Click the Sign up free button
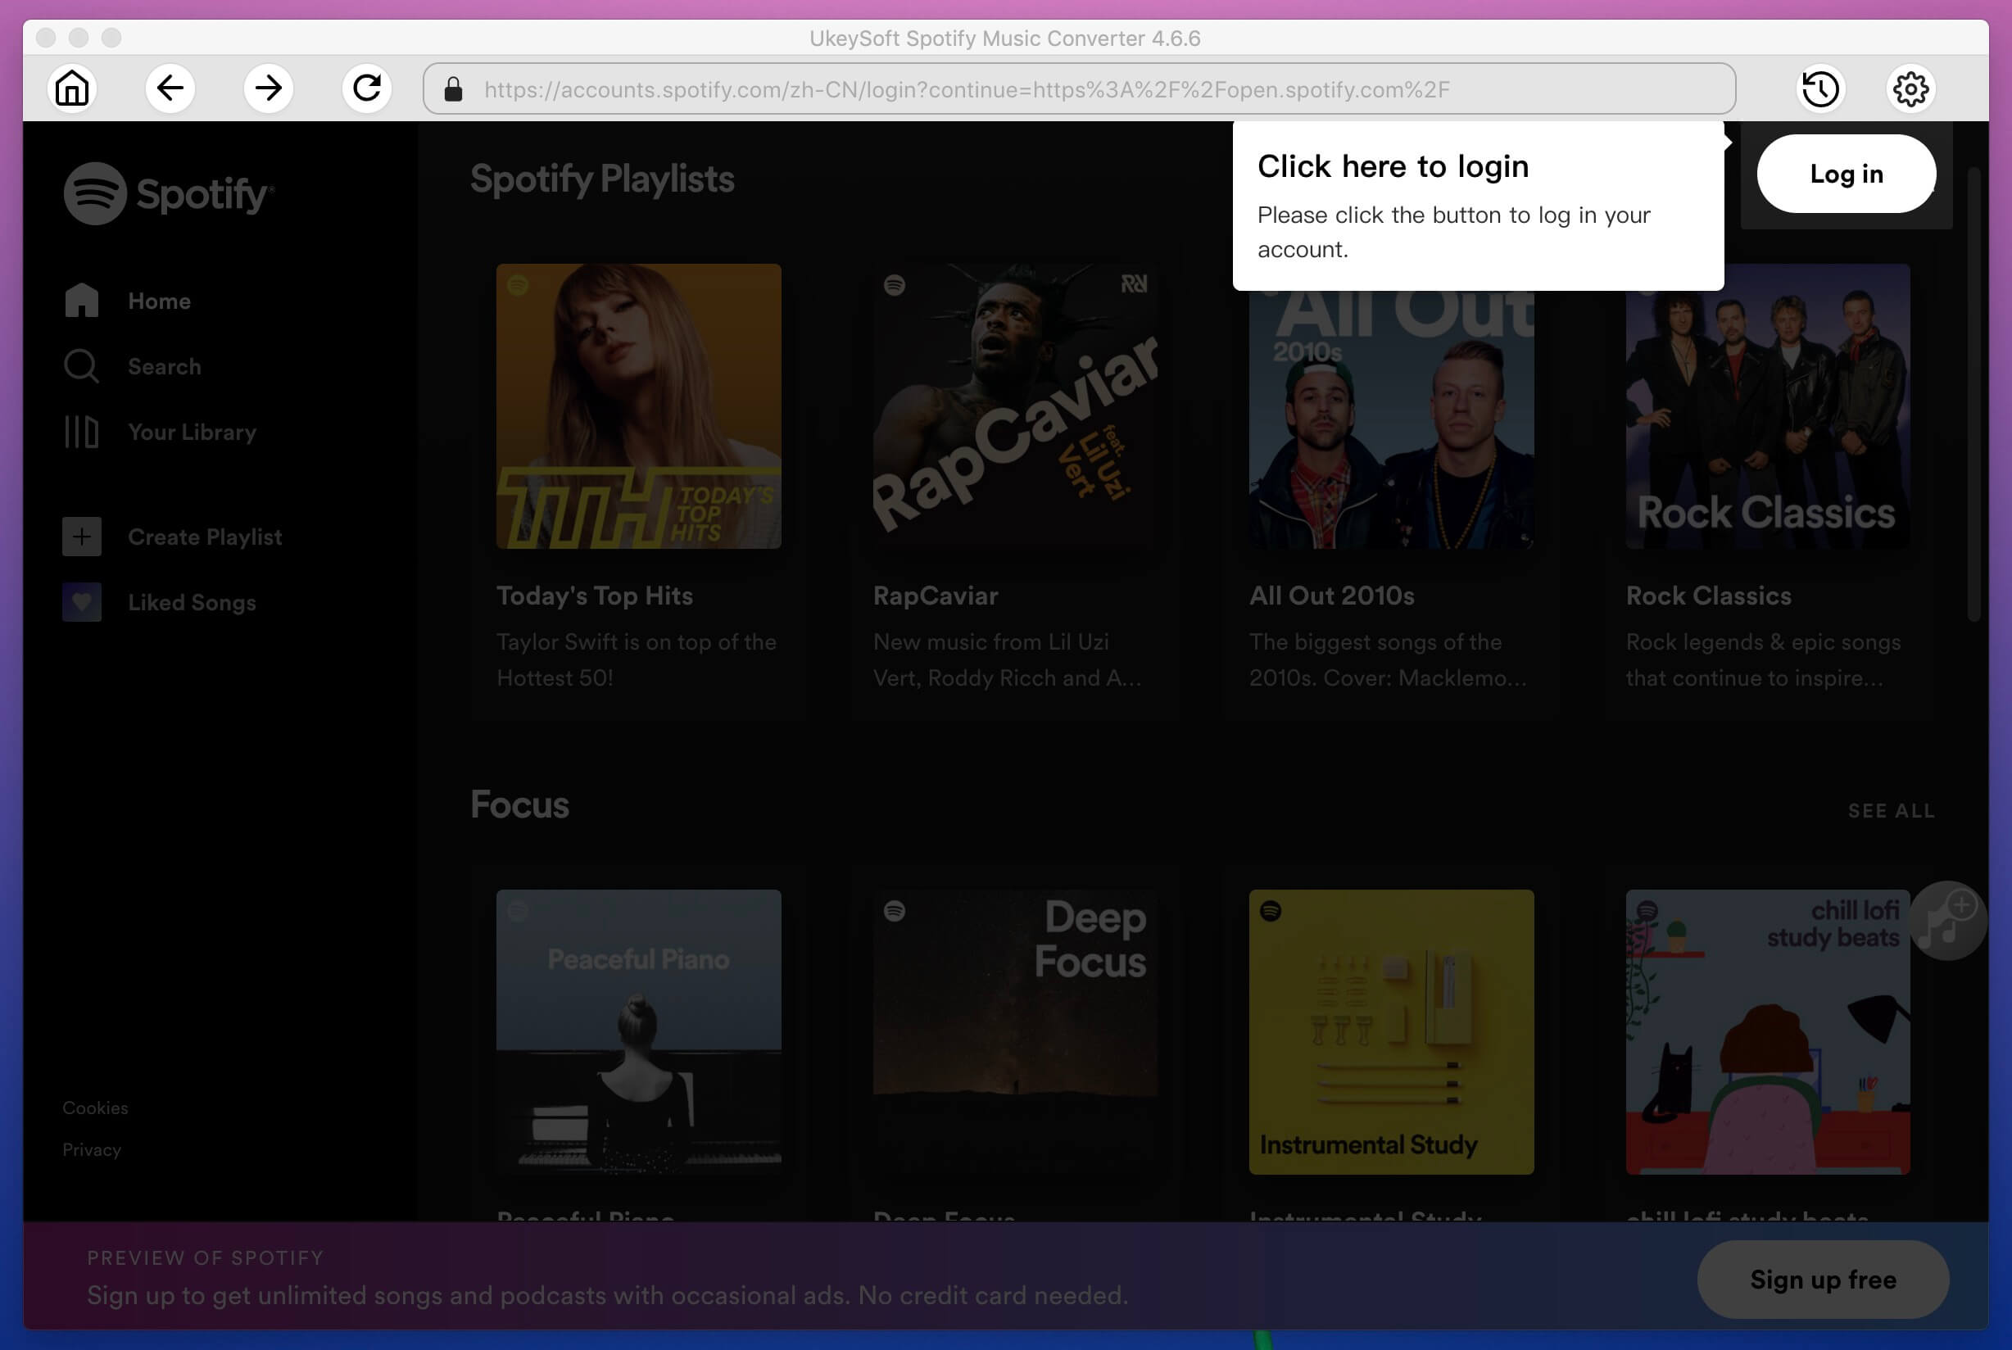This screenshot has height=1350, width=2012. pyautogui.click(x=1822, y=1280)
